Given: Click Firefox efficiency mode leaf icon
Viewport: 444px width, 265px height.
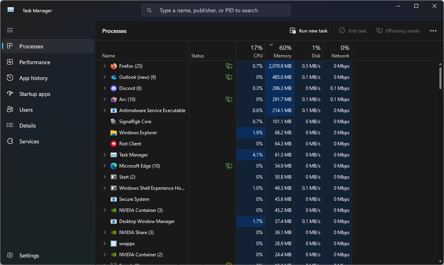Looking at the screenshot, I should [x=229, y=66].
